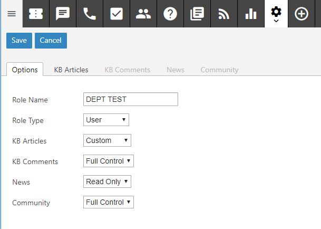Click into the Role Name field
The width and height of the screenshot is (321, 229).
click(x=131, y=99)
